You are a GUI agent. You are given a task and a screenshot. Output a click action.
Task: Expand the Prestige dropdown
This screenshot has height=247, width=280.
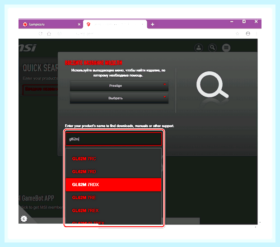[119, 86]
